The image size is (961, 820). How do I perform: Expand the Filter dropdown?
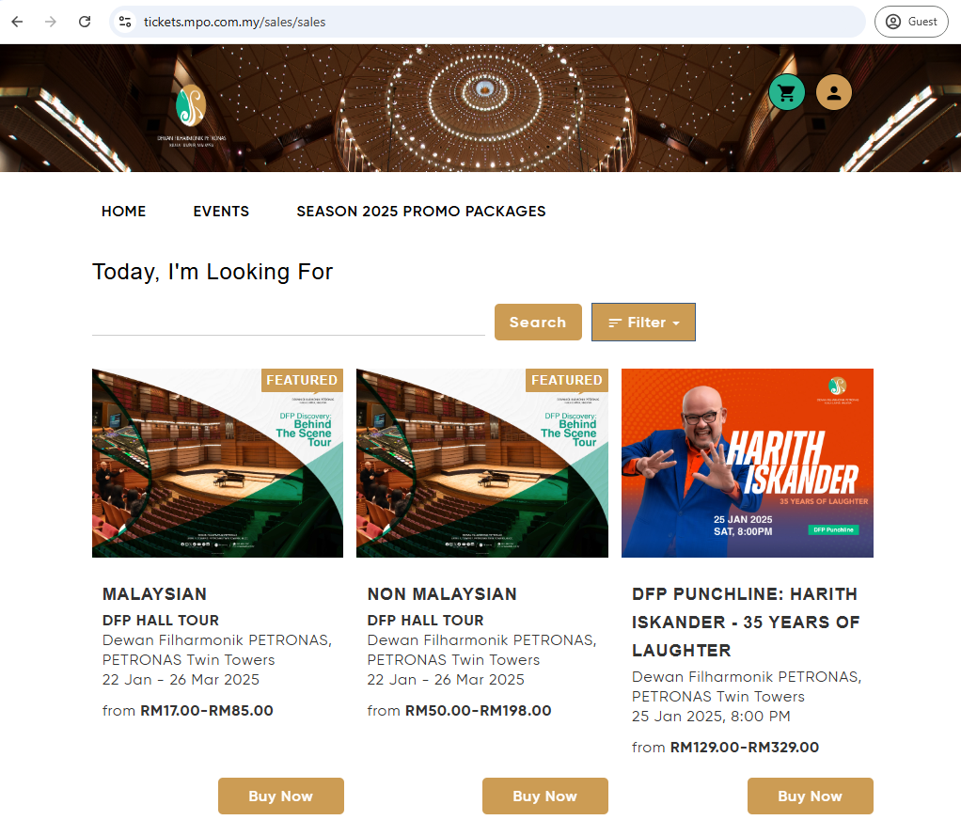[643, 322]
